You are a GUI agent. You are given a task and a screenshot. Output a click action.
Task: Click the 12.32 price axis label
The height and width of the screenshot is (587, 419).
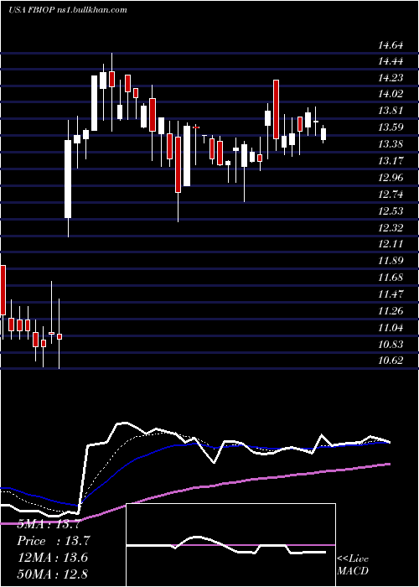point(391,227)
